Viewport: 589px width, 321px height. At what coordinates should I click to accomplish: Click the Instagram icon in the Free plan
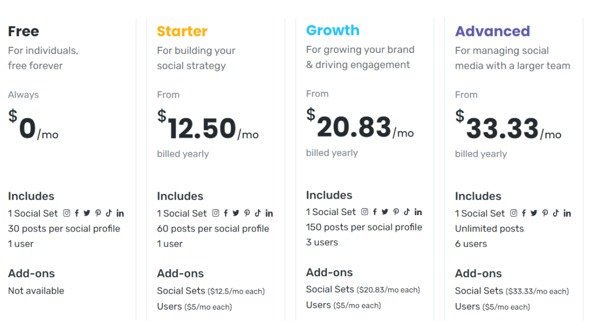(x=67, y=213)
